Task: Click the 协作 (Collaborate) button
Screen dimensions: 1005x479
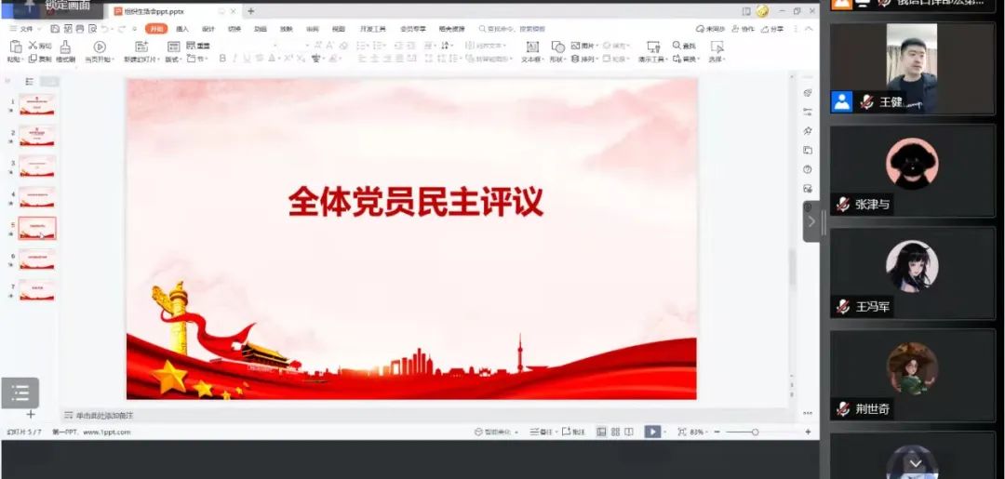Action: click(744, 29)
